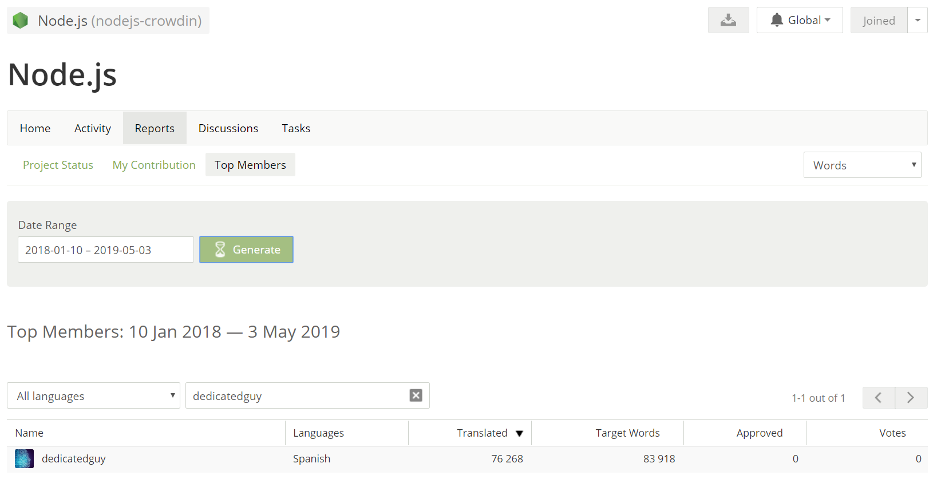Select the Reports tab
Image resolution: width=937 pixels, height=479 pixels.
pyautogui.click(x=155, y=128)
